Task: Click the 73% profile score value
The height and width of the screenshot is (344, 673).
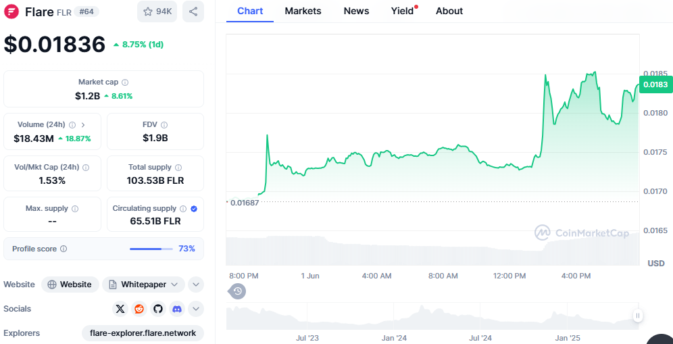Action: pyautogui.click(x=186, y=249)
